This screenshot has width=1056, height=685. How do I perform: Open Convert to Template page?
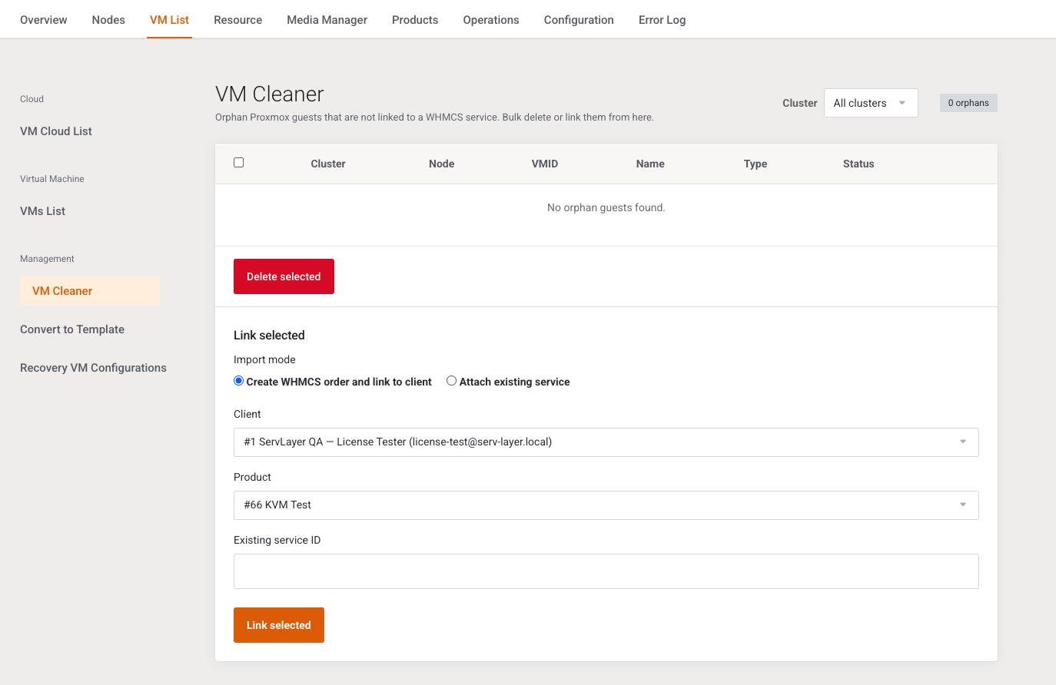click(72, 329)
